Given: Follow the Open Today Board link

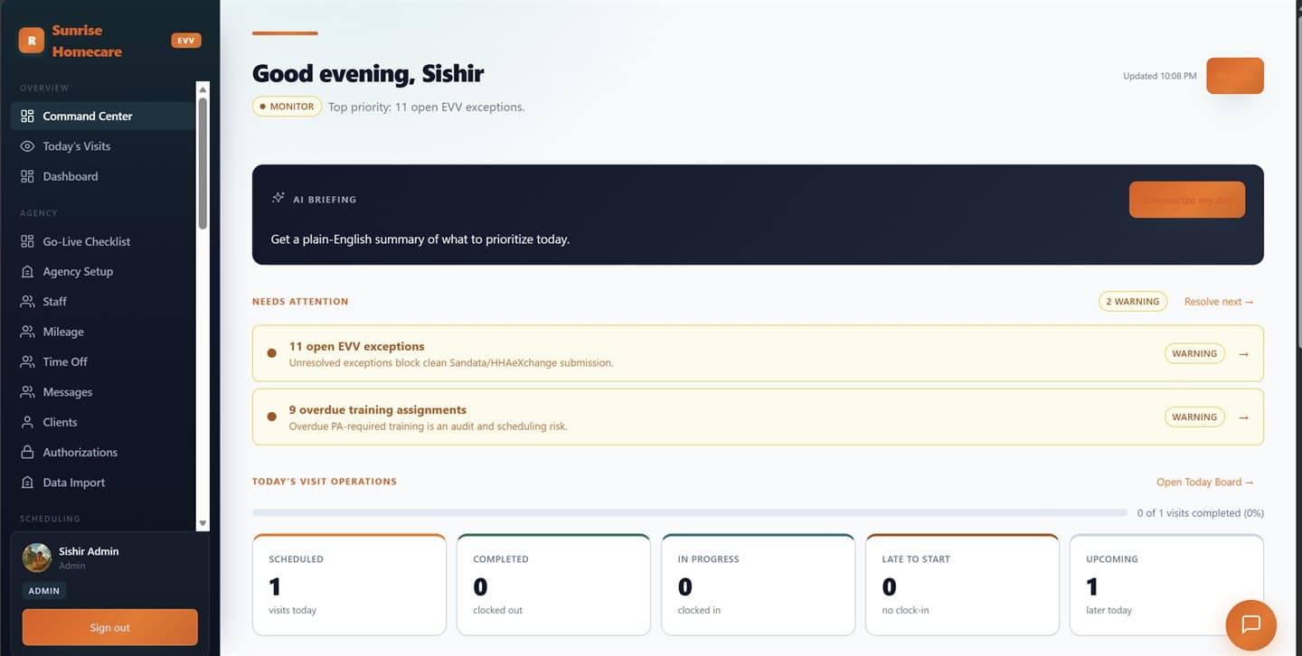Looking at the screenshot, I should click(x=1205, y=482).
